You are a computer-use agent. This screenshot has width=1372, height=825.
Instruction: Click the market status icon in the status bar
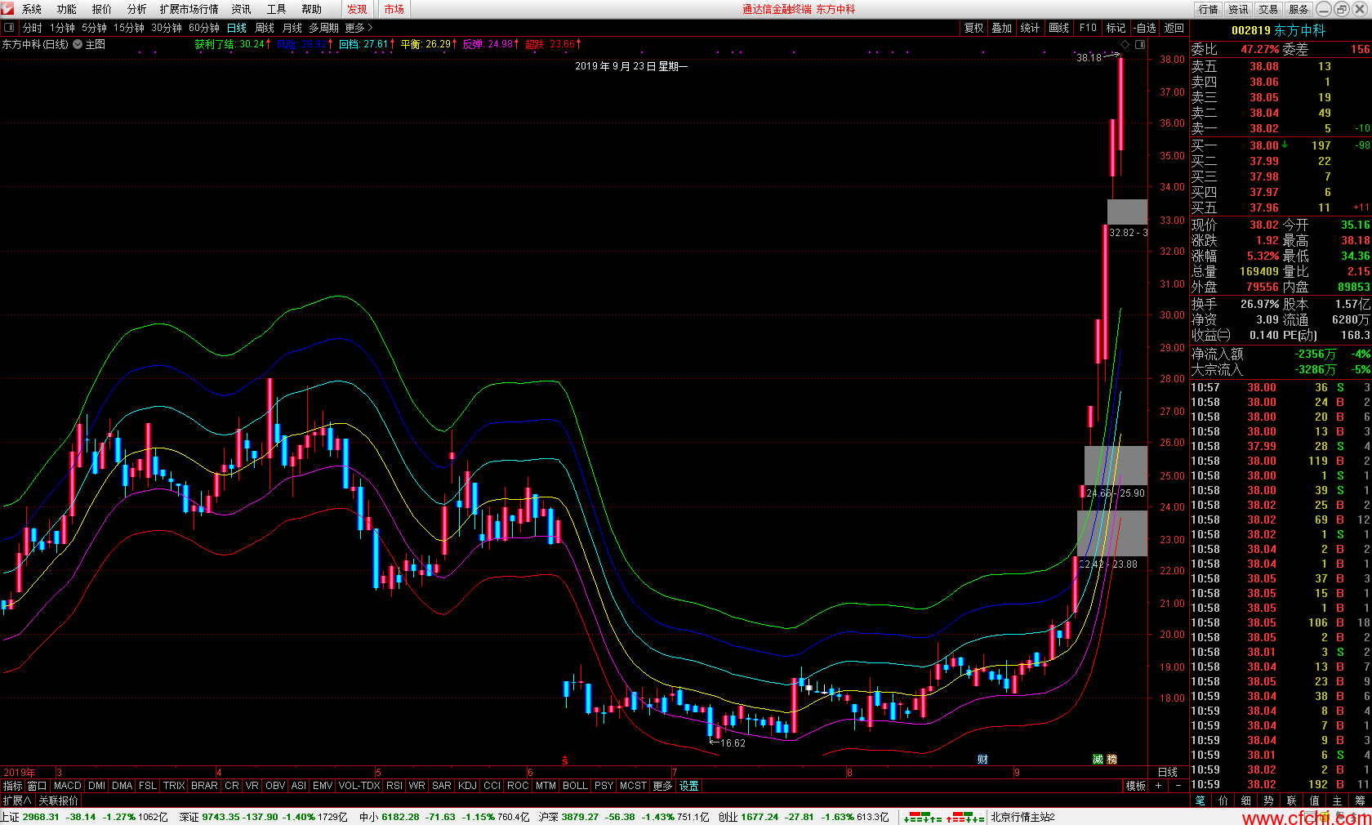point(943,817)
